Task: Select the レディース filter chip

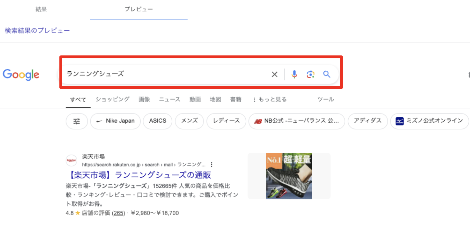Action: [226, 121]
